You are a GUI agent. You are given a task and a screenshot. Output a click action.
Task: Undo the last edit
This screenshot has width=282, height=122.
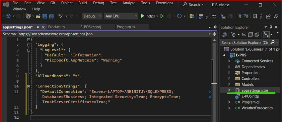click(x=61, y=16)
